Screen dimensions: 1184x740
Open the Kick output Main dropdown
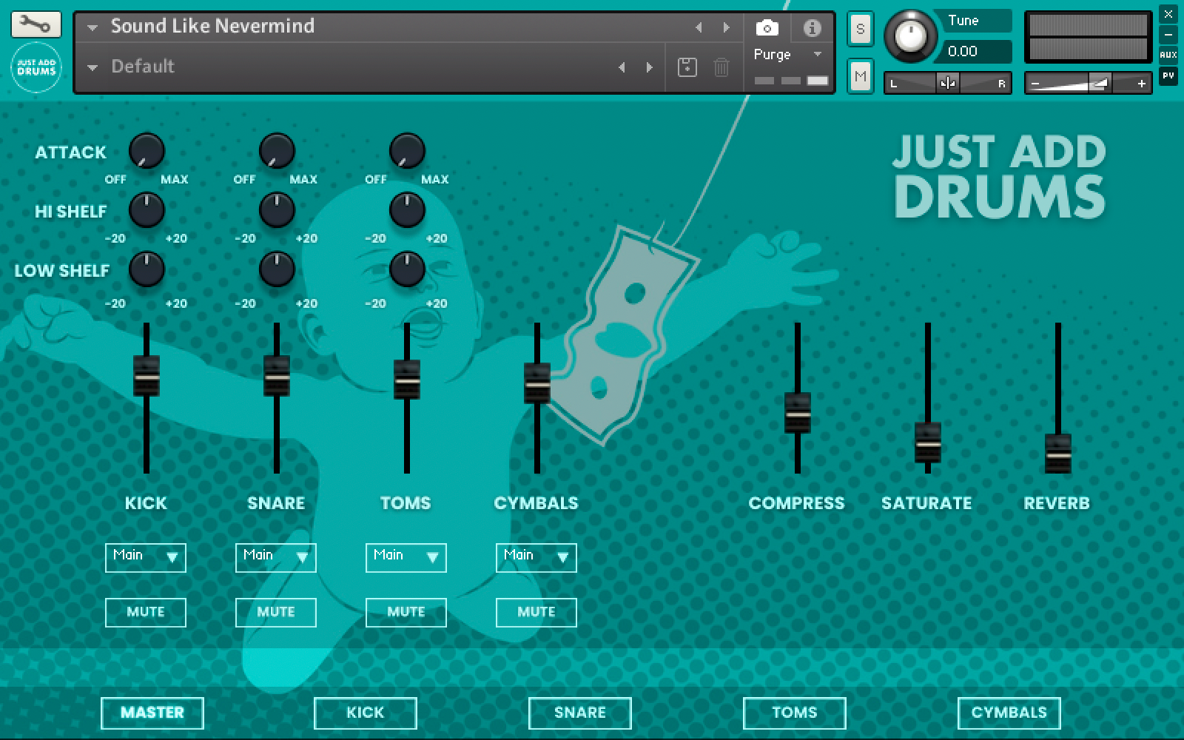click(x=146, y=557)
